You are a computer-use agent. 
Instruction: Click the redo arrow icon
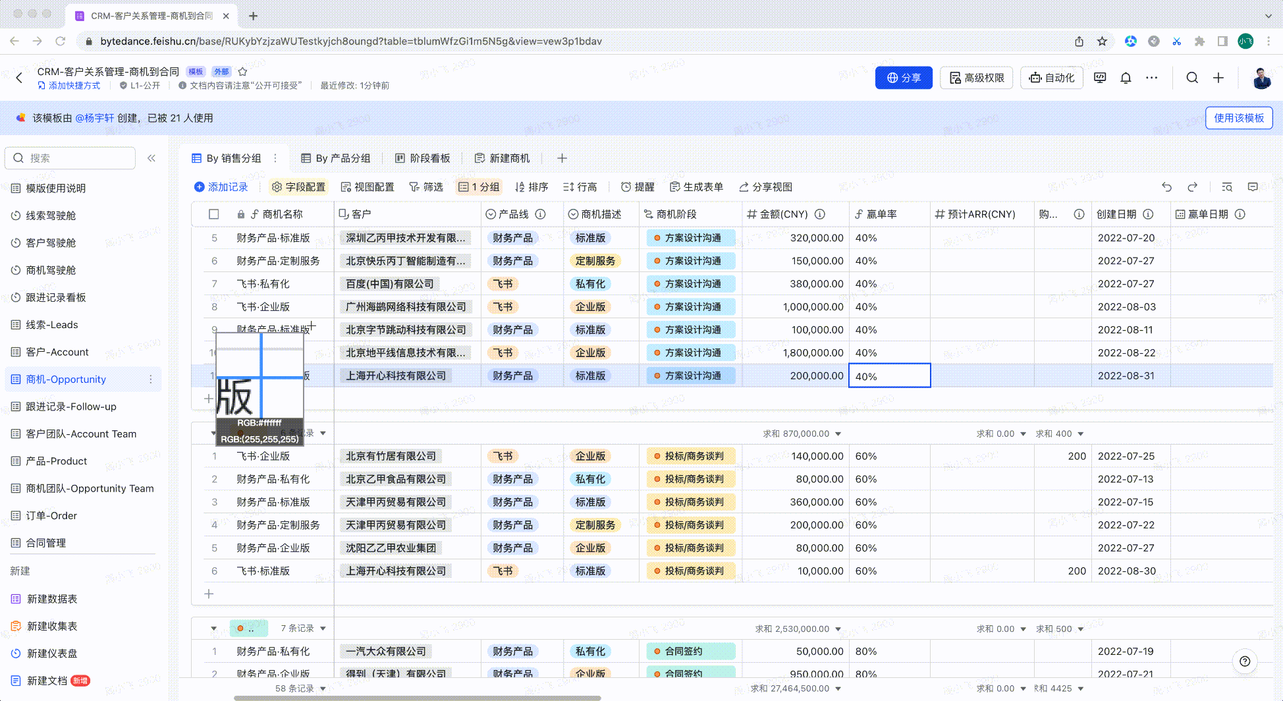pos(1192,187)
